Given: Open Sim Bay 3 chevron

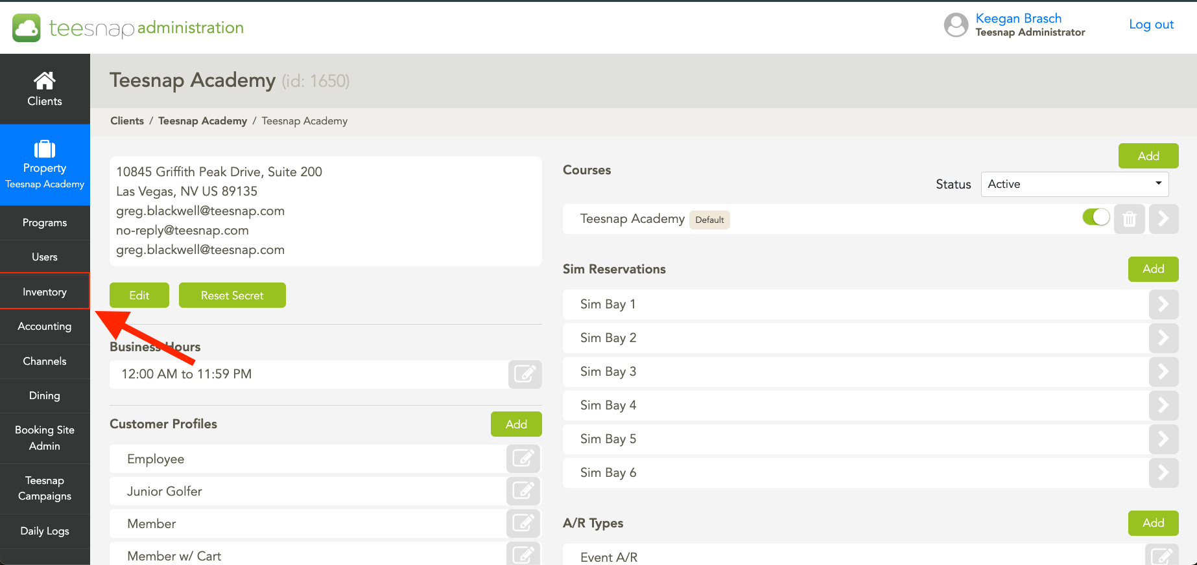Looking at the screenshot, I should tap(1163, 371).
